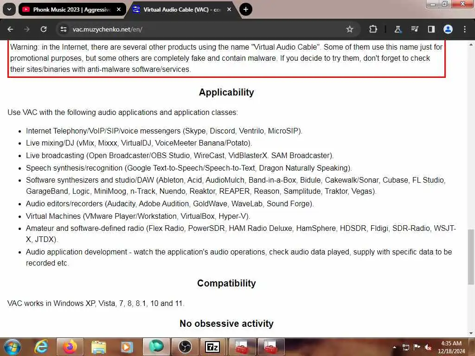The height and width of the screenshot is (356, 475).
Task: Click the page scrollbar up arrow
Action: click(471, 45)
